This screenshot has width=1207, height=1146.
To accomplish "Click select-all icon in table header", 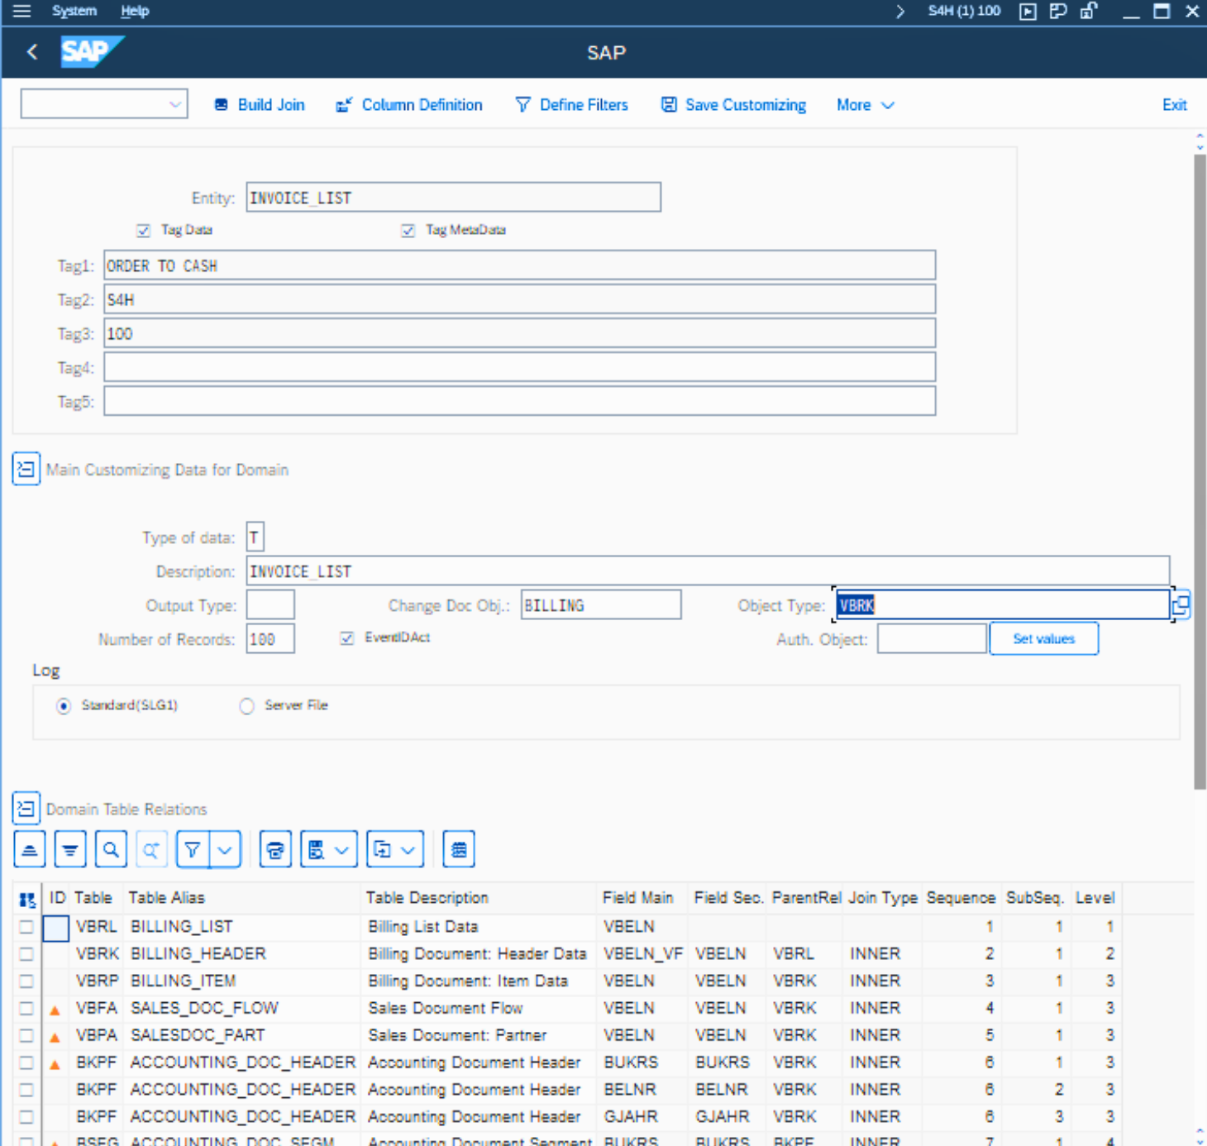I will point(27,899).
